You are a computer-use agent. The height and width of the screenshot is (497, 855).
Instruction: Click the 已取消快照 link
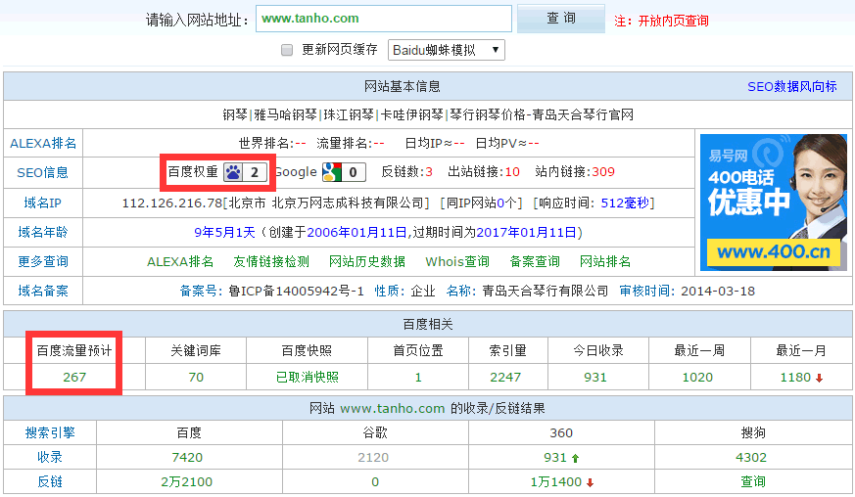click(x=307, y=377)
